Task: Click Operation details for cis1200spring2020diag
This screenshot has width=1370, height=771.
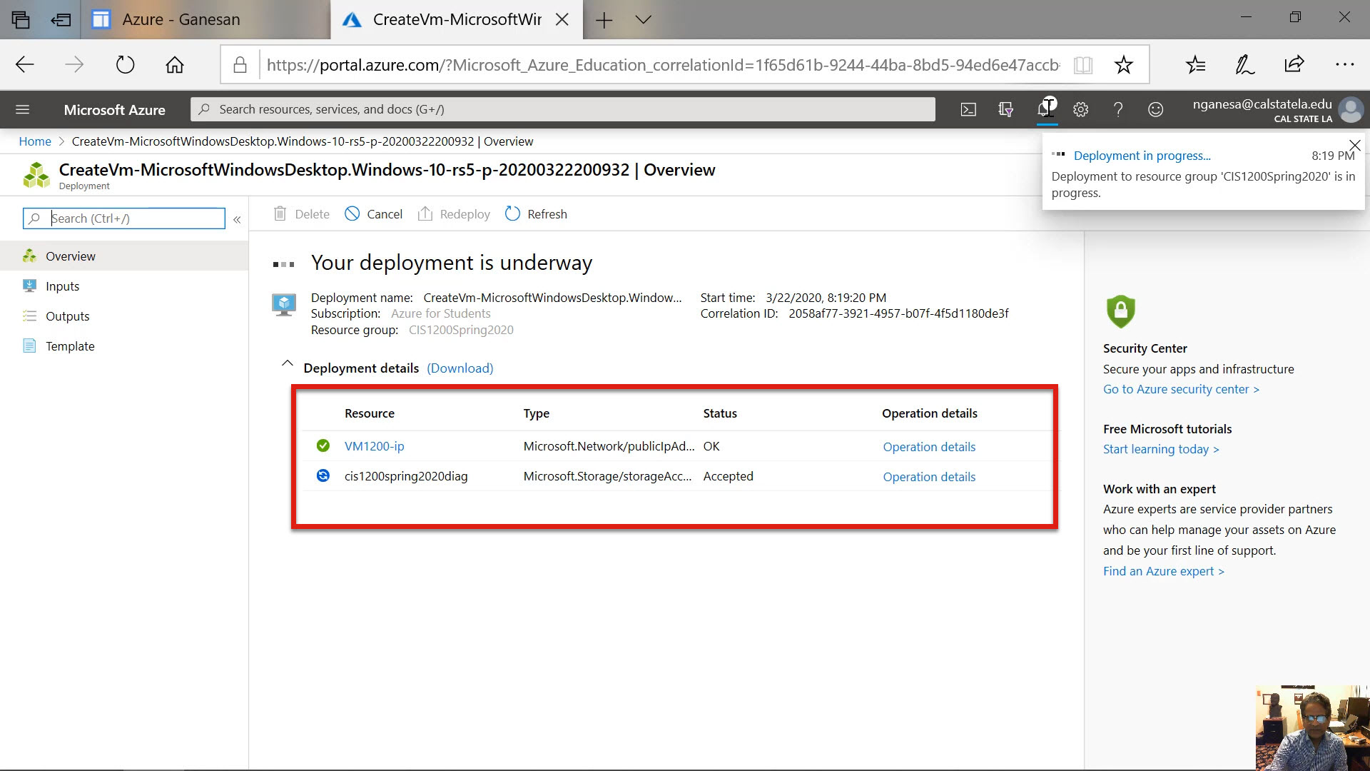Action: pyautogui.click(x=929, y=477)
